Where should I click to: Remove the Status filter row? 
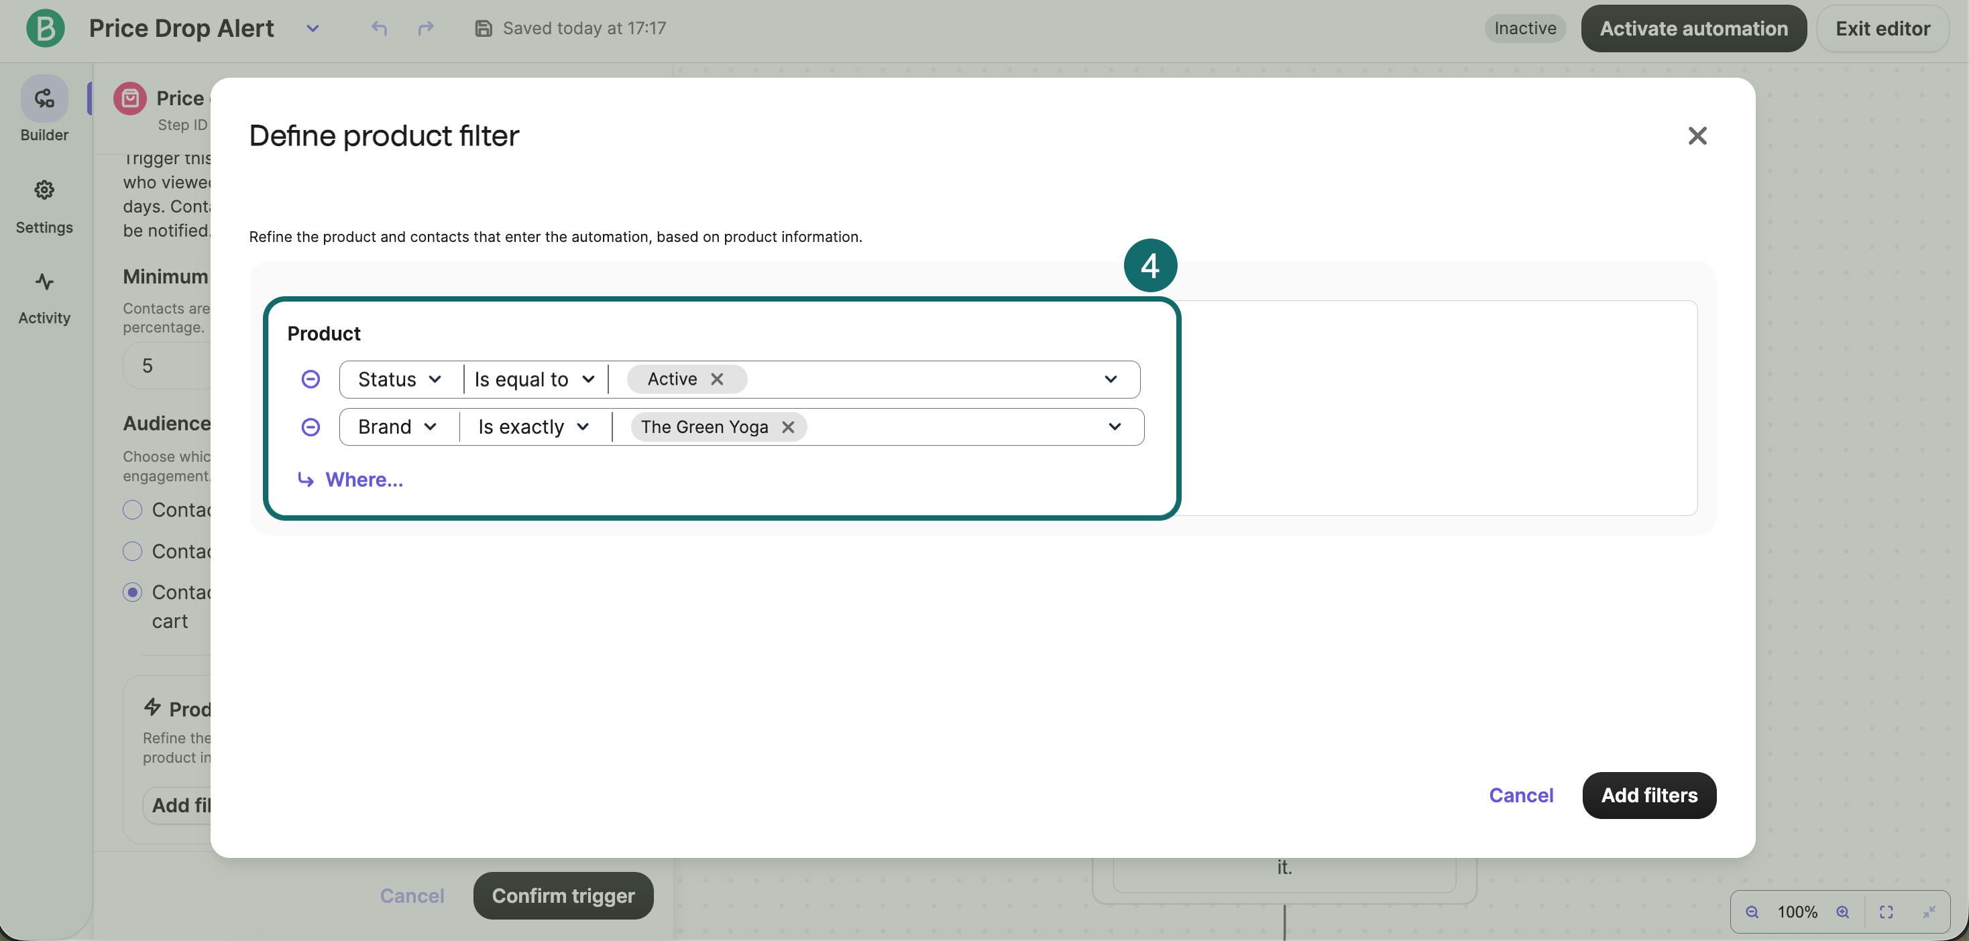click(x=311, y=379)
